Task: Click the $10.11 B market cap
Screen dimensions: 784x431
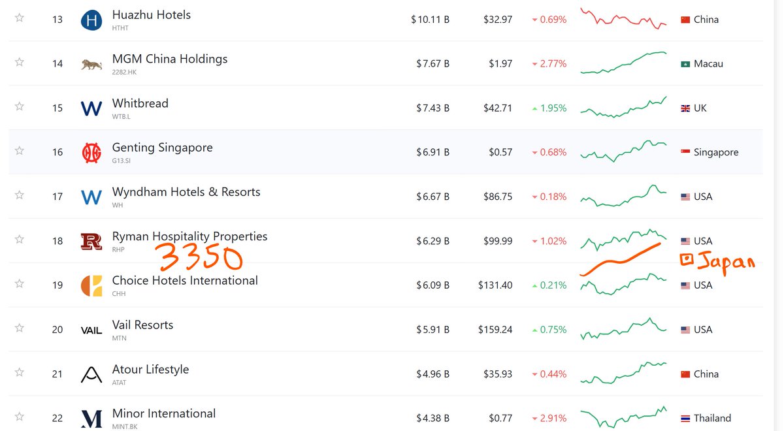Action: 430,20
